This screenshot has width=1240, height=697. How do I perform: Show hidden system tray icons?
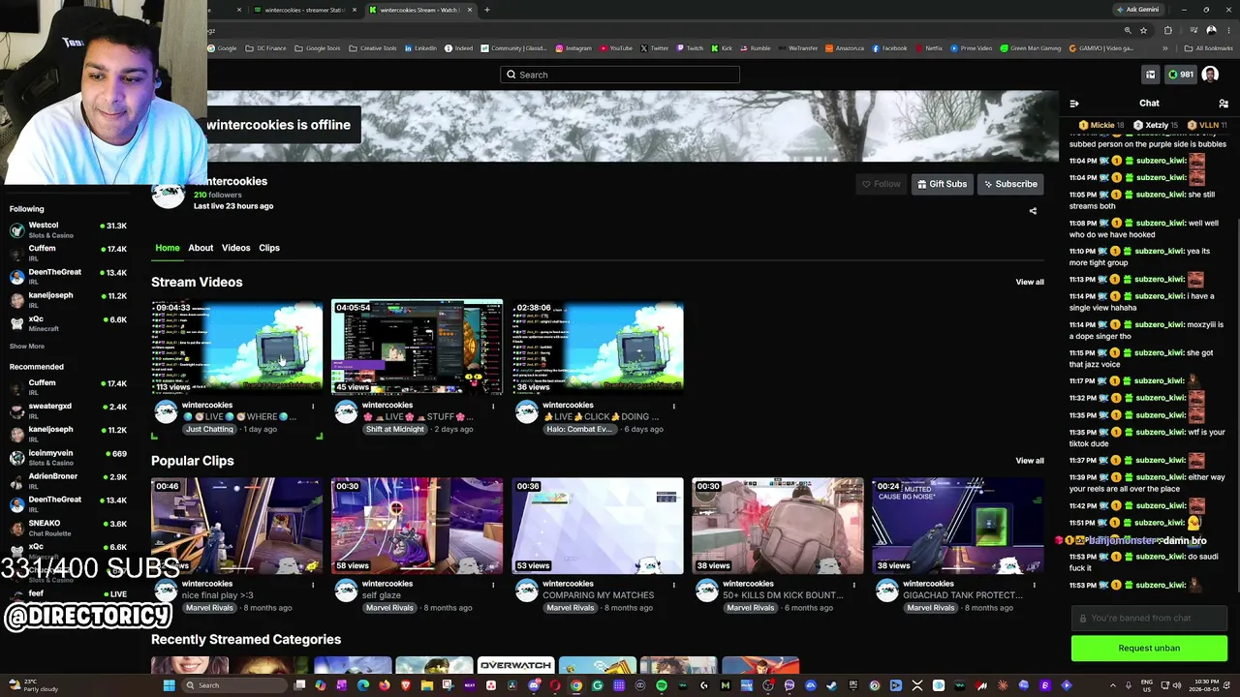(1114, 685)
